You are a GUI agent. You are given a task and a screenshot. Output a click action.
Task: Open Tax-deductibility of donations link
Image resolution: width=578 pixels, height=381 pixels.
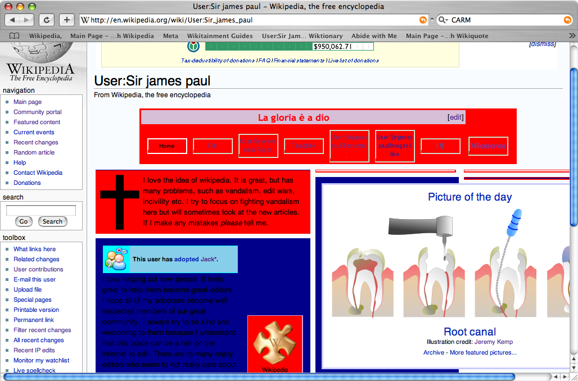218,61
